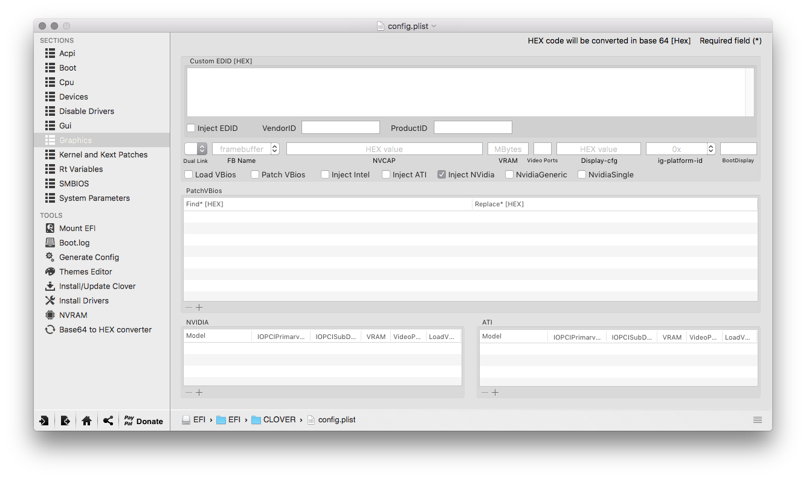Add a PatchVBios row with plus button
The height and width of the screenshot is (479, 806).
[199, 307]
